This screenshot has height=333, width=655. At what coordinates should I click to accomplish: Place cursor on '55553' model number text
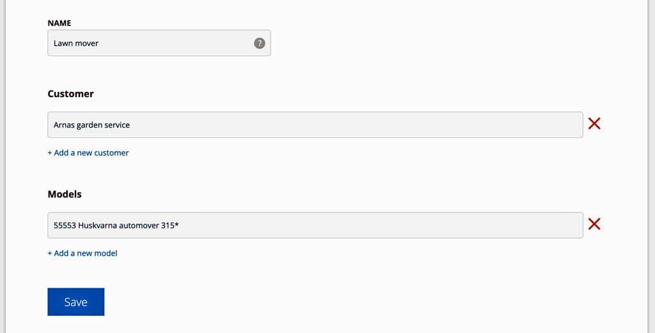pos(65,225)
